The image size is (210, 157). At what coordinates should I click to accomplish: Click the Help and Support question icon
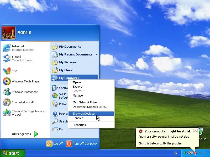click(55, 114)
